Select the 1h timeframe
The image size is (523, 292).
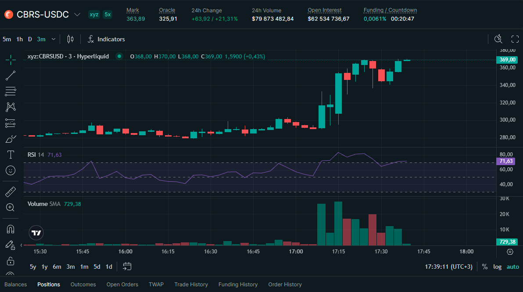point(20,39)
